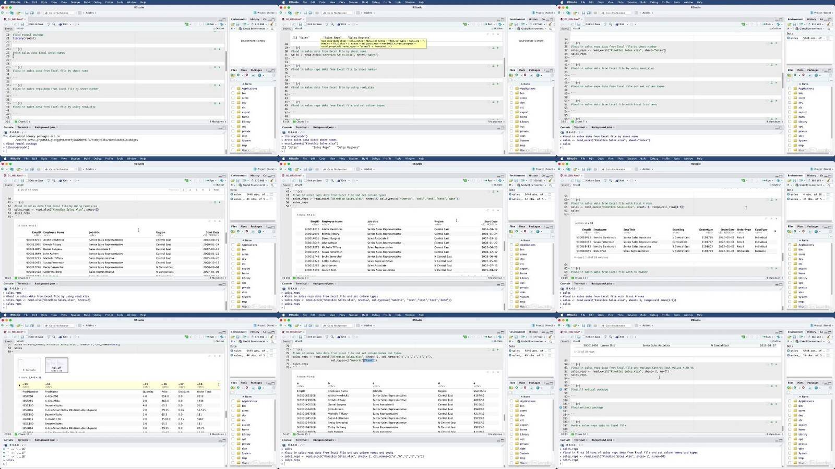Click the save all icon in top-middle main toolbar
Screen dimensions: 835x469
[311, 13]
